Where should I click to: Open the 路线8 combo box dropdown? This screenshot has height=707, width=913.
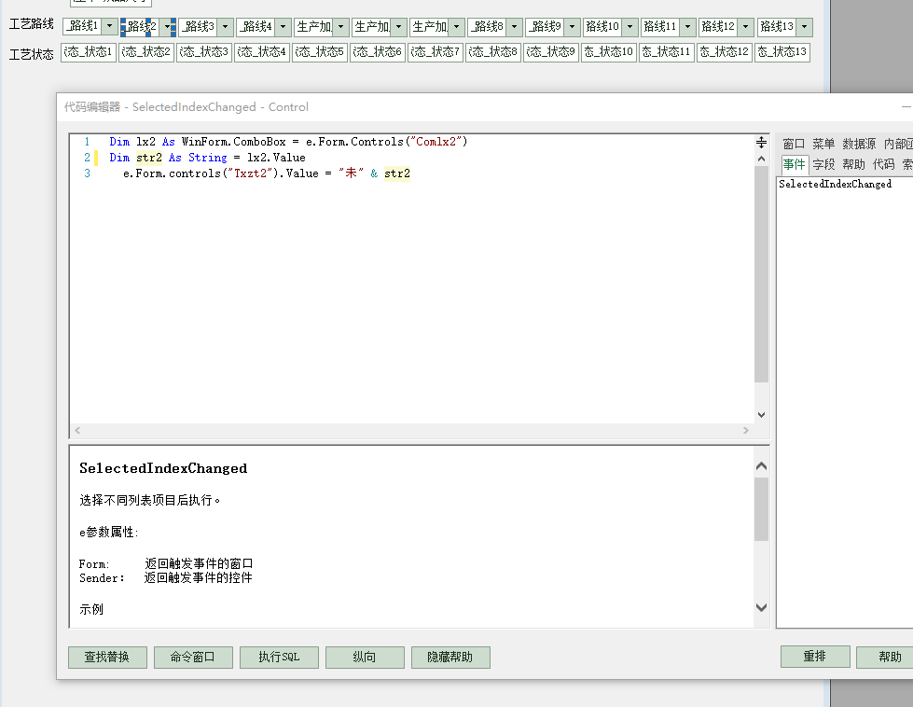[514, 27]
